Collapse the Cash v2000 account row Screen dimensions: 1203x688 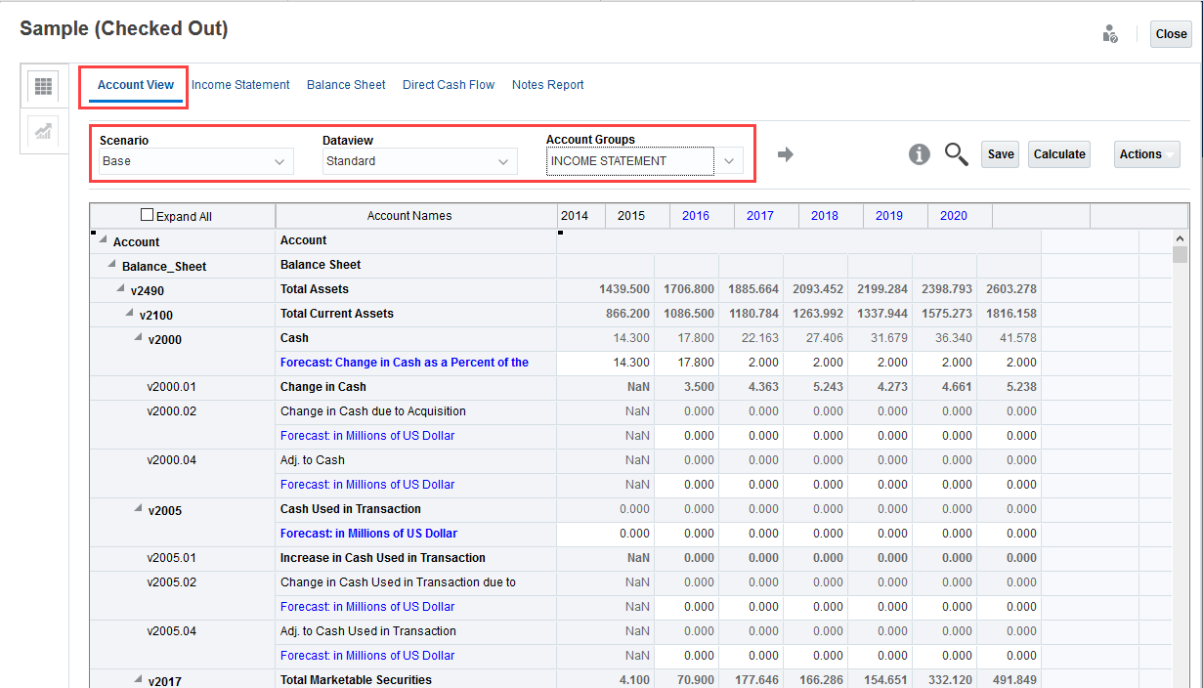coord(137,337)
